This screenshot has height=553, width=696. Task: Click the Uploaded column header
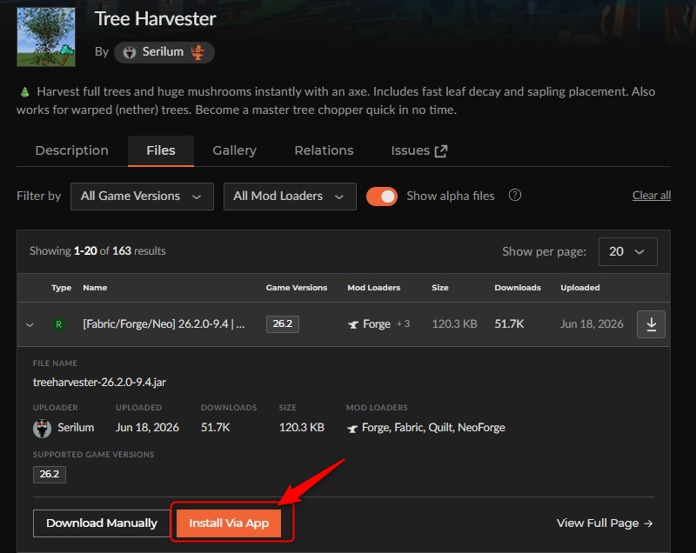pos(579,287)
